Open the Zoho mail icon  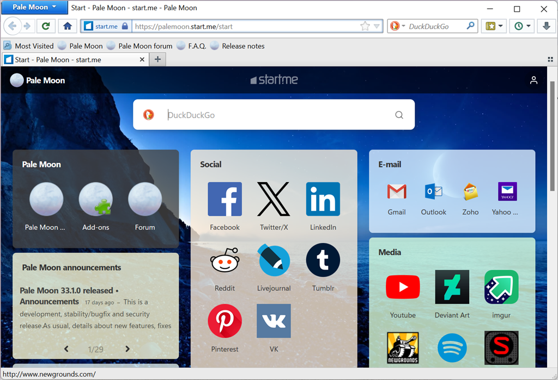(470, 192)
